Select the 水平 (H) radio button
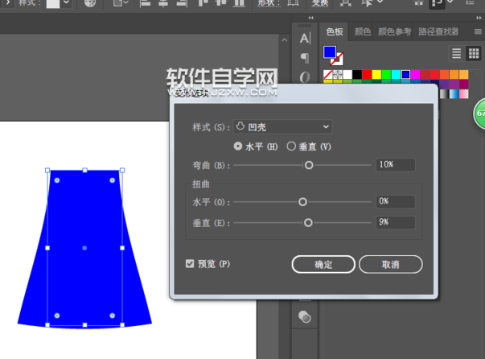 [238, 146]
